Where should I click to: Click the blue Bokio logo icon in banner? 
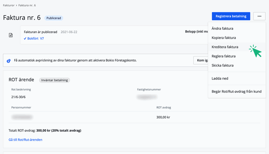[x=9, y=61]
